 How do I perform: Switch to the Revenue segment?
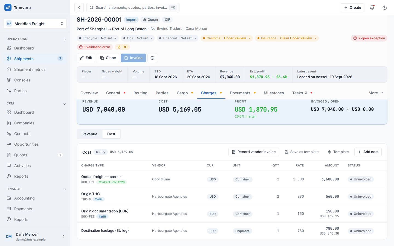tap(90, 134)
